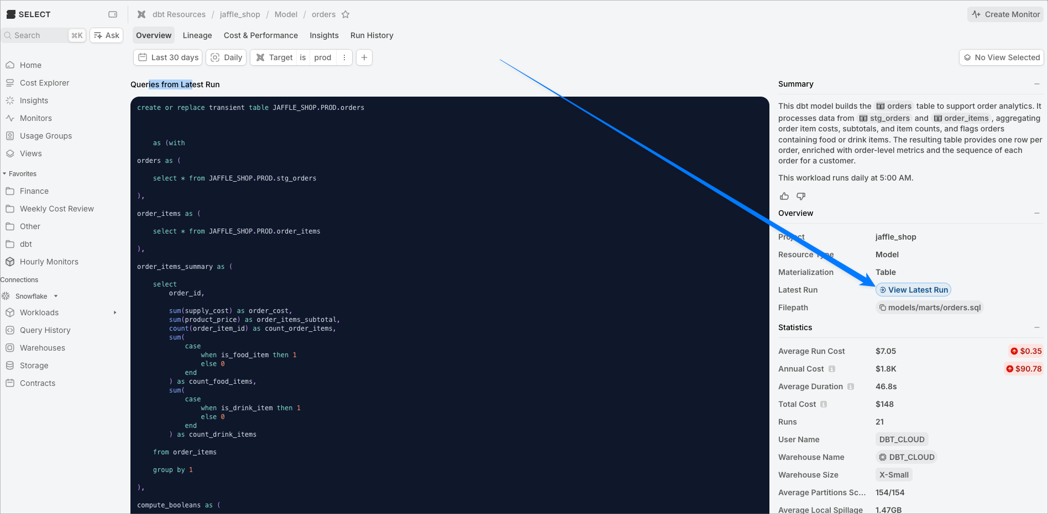Screen dimensions: 1048x514
Task: Star the orders model as favorite
Action: pyautogui.click(x=345, y=14)
